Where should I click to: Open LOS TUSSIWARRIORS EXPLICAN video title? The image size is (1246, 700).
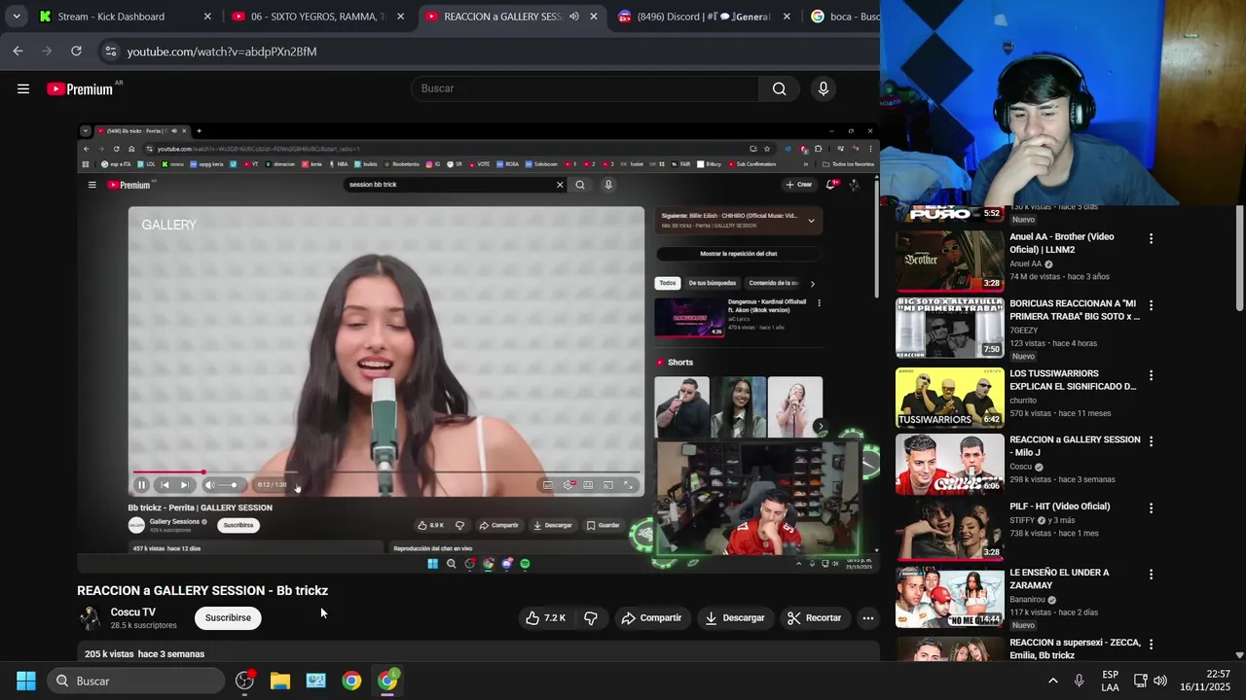coord(1073,380)
